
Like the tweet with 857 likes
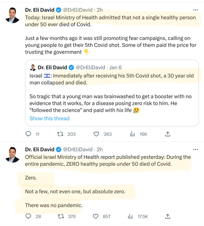click(97, 216)
